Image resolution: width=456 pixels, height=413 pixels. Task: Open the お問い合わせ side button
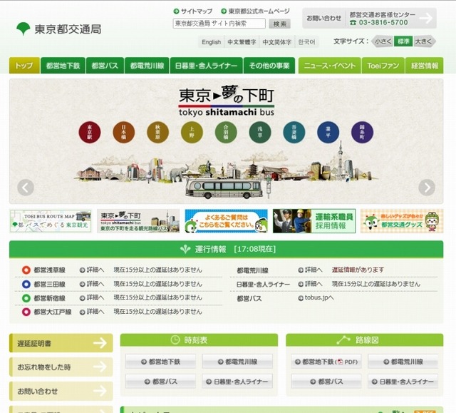pyautogui.click(x=61, y=391)
